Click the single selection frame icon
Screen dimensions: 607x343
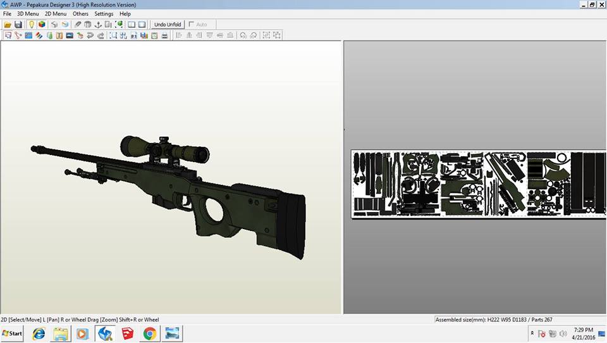pyautogui.click(x=113, y=35)
